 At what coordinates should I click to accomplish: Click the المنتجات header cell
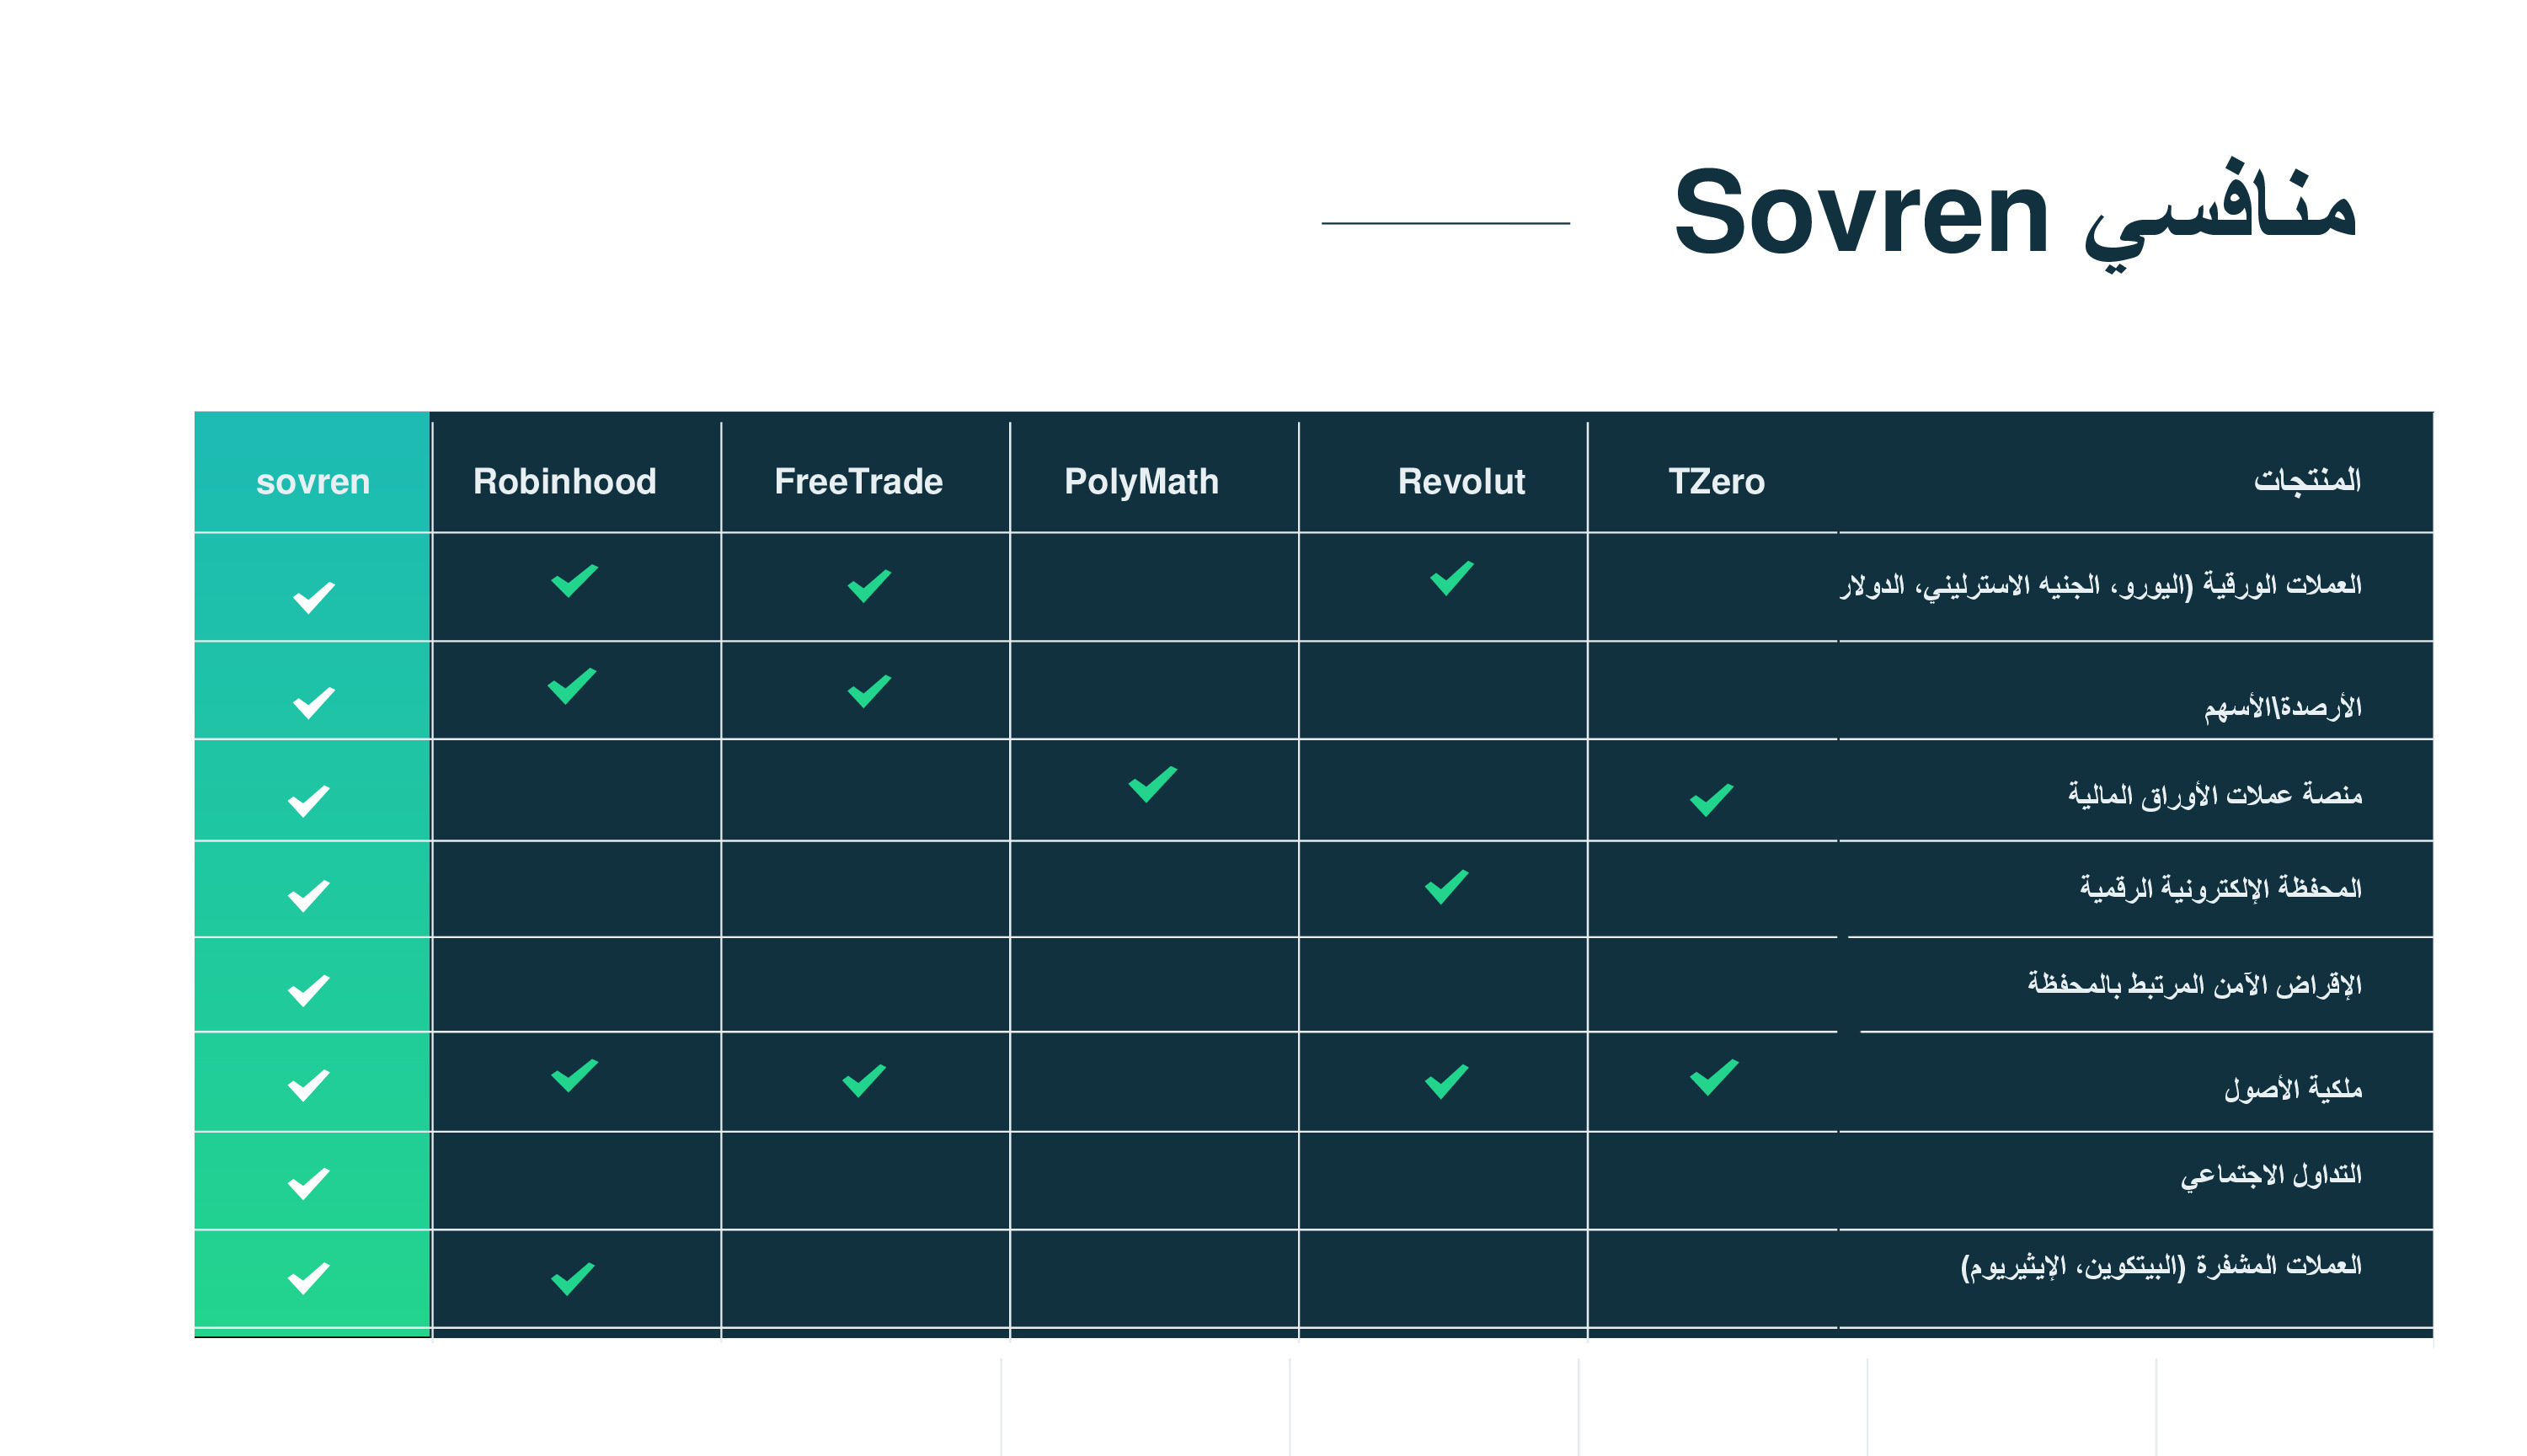2308,481
